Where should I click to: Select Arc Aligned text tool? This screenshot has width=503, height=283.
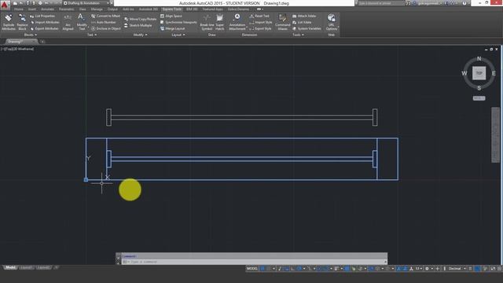[68, 22]
